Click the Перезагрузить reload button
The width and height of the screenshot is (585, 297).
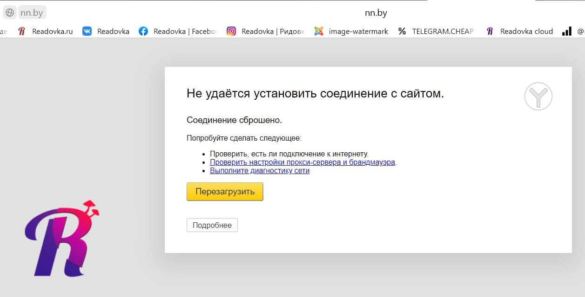point(225,192)
